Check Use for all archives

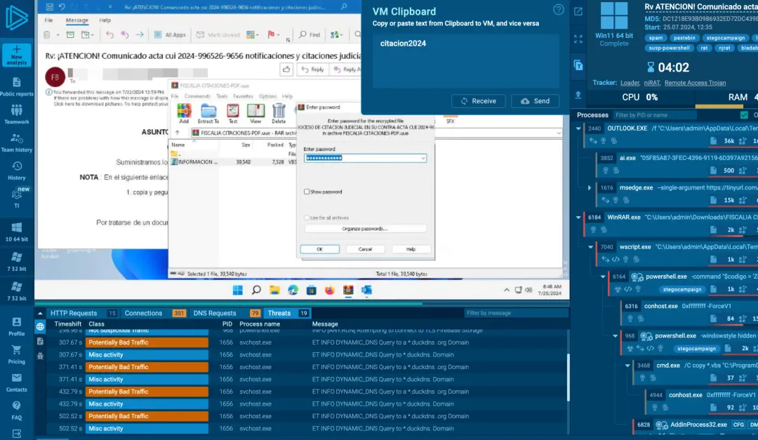[306, 218]
